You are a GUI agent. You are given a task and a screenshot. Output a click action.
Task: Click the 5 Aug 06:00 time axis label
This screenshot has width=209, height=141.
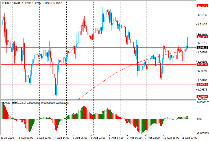click(x=80, y=138)
